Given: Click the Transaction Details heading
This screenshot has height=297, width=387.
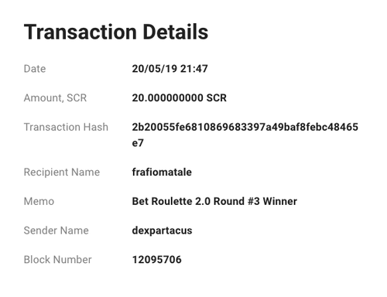Looking at the screenshot, I should pyautogui.click(x=116, y=32).
